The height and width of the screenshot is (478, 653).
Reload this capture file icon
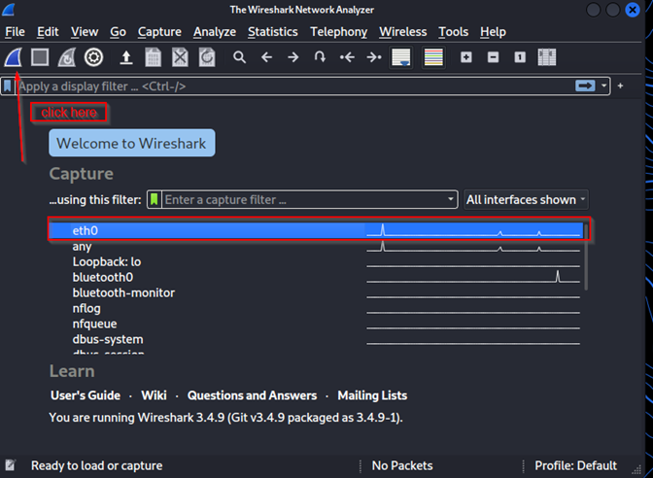207,57
